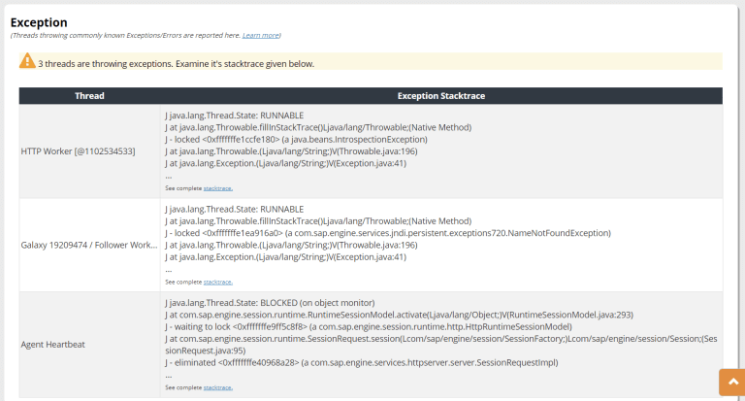Open complete stacktrace link for HTTP Worker
Screen dimensions: 745x401
pyautogui.click(x=218, y=188)
